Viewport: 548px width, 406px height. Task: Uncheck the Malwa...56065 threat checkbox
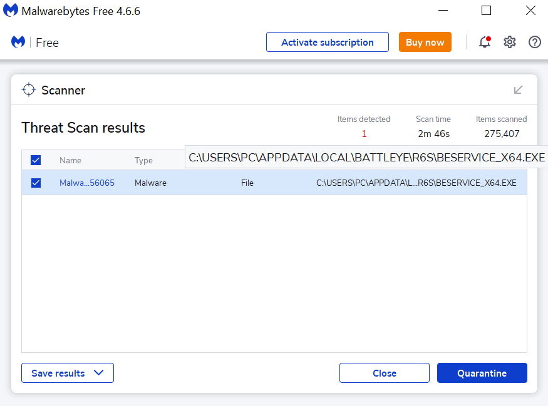tap(36, 183)
